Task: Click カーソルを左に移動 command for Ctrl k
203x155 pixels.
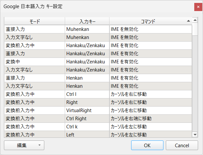Action: [x=151, y=127]
